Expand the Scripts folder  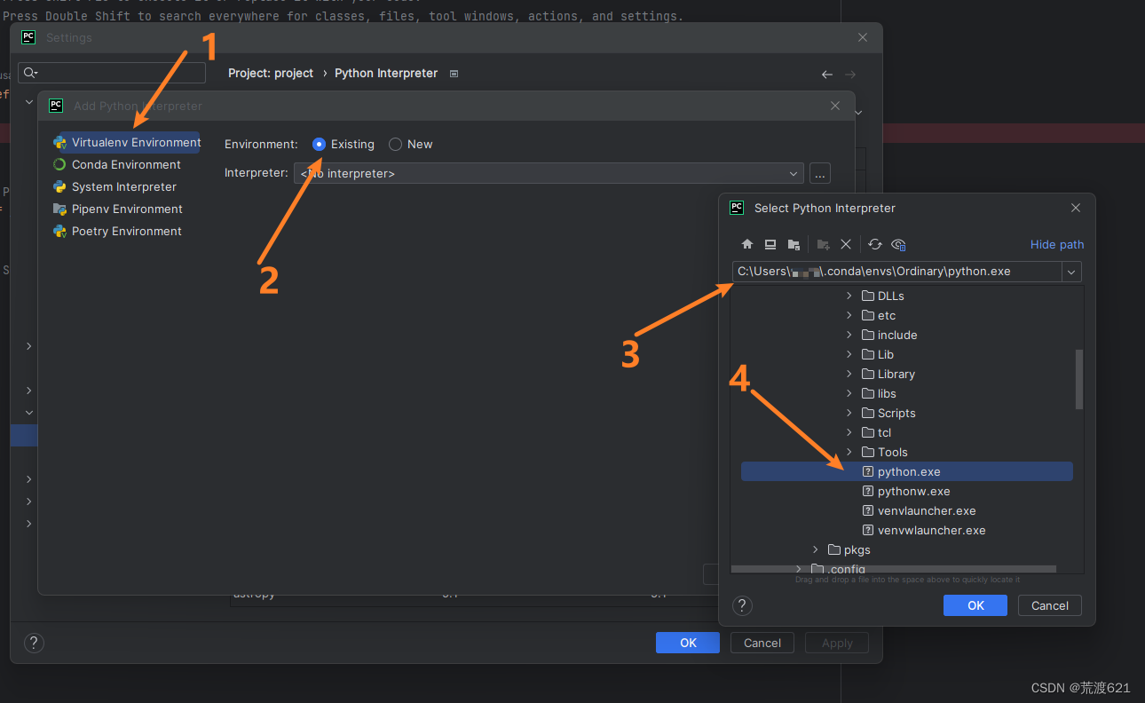coord(849,413)
